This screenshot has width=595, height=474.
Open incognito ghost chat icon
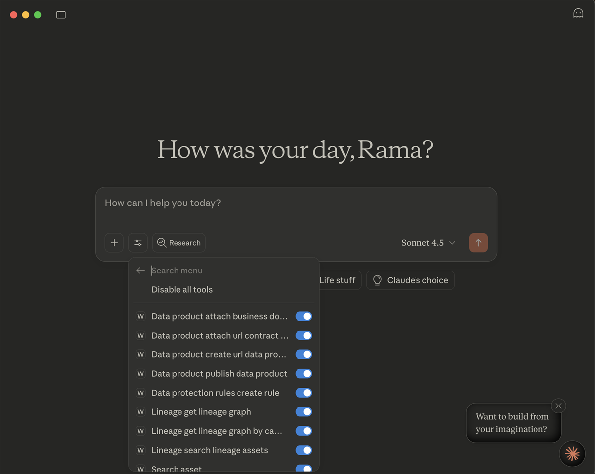pos(578,13)
